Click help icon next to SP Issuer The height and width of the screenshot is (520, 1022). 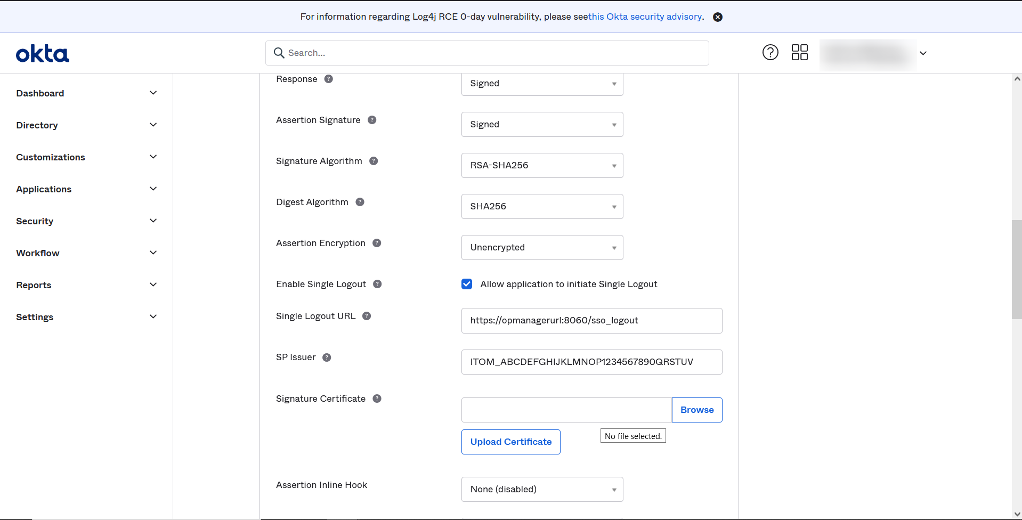(x=327, y=357)
